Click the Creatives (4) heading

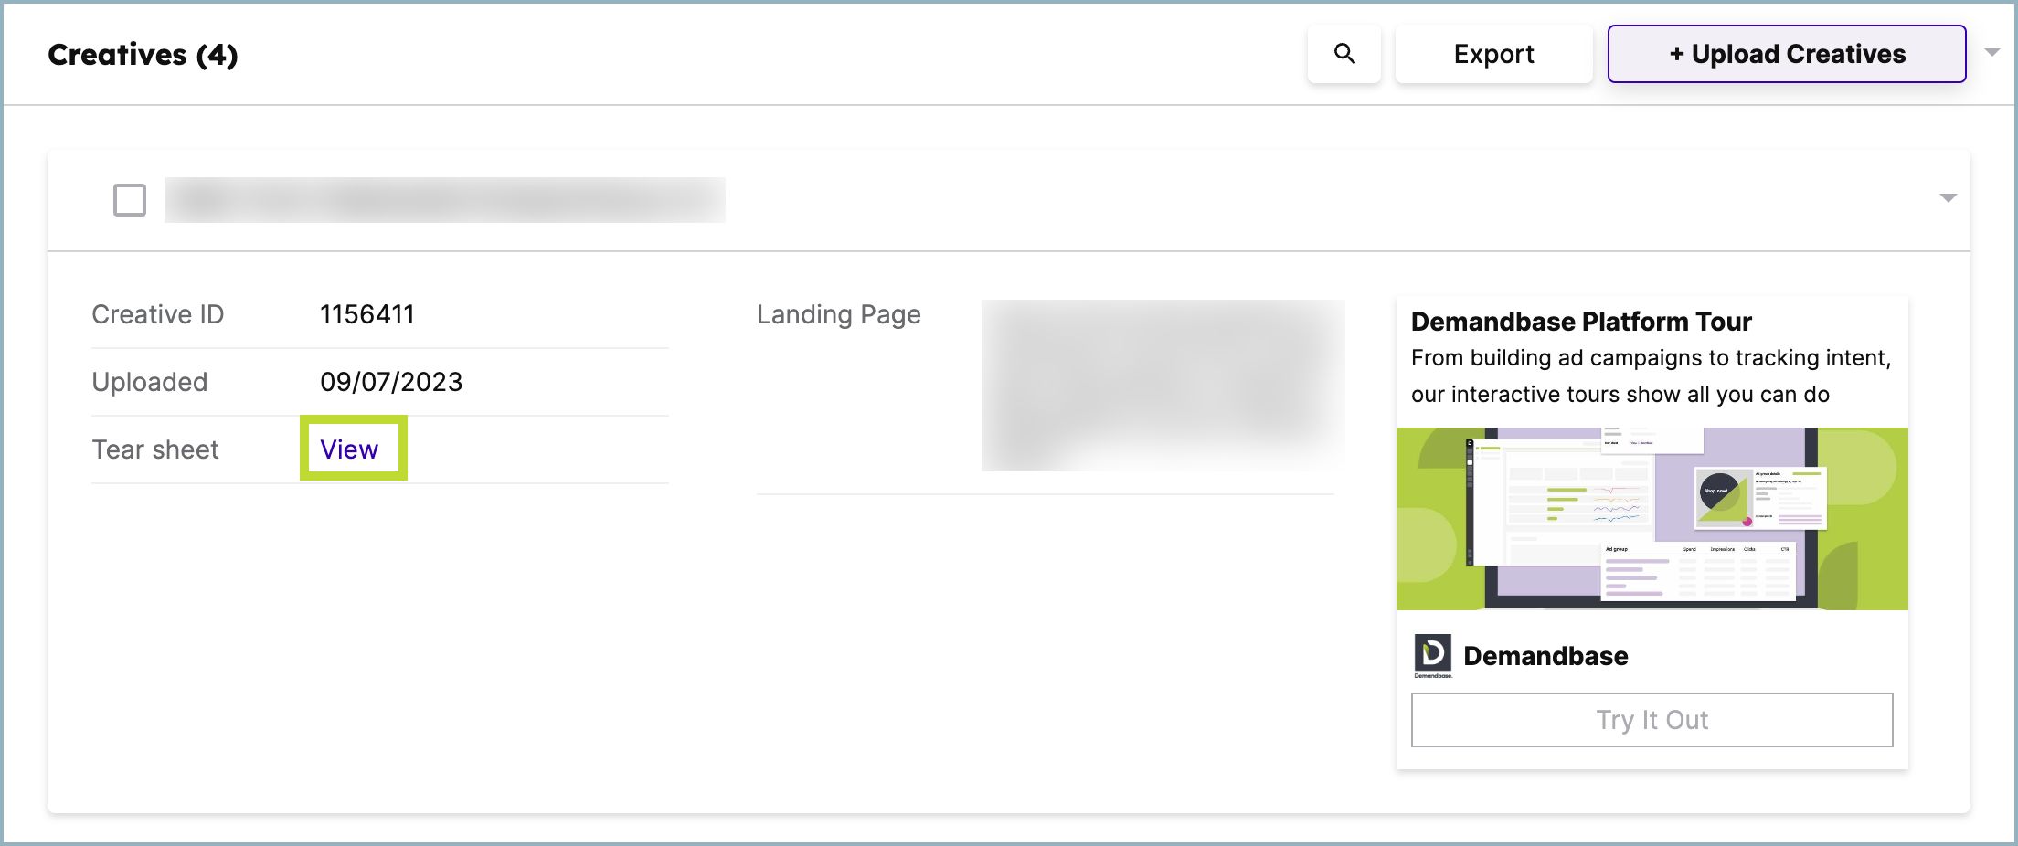(143, 55)
